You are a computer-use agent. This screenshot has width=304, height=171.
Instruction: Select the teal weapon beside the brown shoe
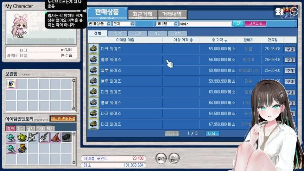click(x=11, y=149)
